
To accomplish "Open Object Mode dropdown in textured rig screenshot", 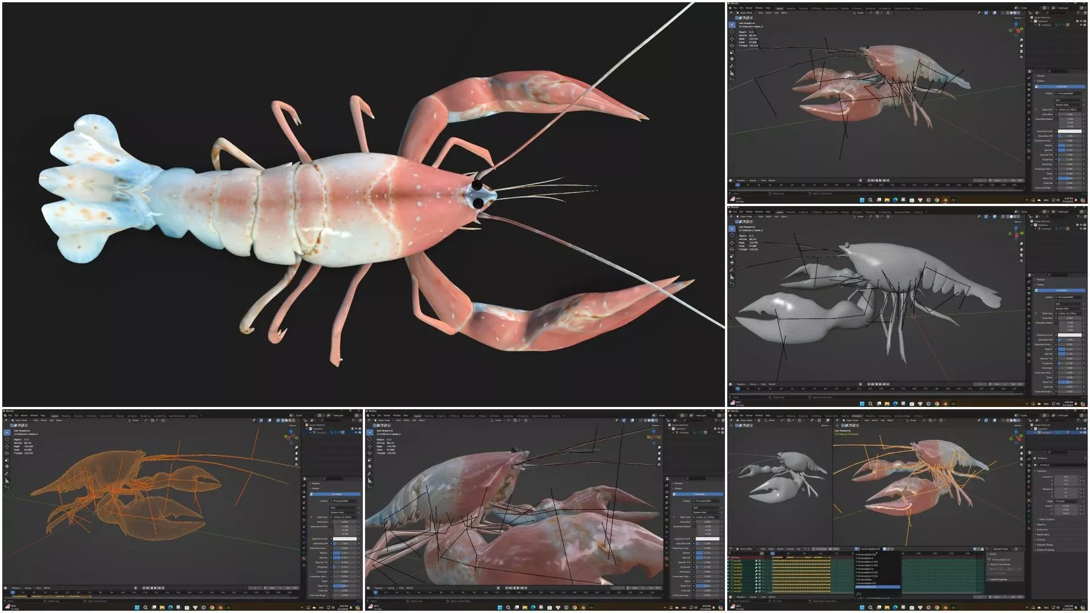I will tap(746, 12).
